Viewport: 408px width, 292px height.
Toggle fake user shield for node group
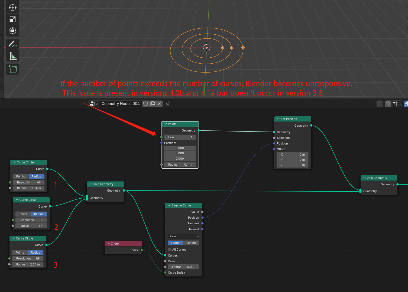(x=146, y=104)
